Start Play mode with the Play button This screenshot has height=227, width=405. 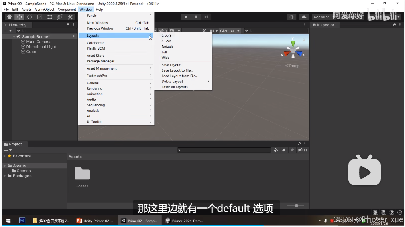click(186, 17)
